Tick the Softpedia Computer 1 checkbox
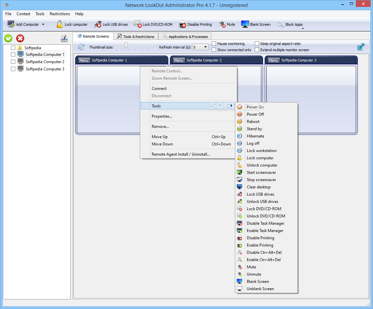 point(13,54)
